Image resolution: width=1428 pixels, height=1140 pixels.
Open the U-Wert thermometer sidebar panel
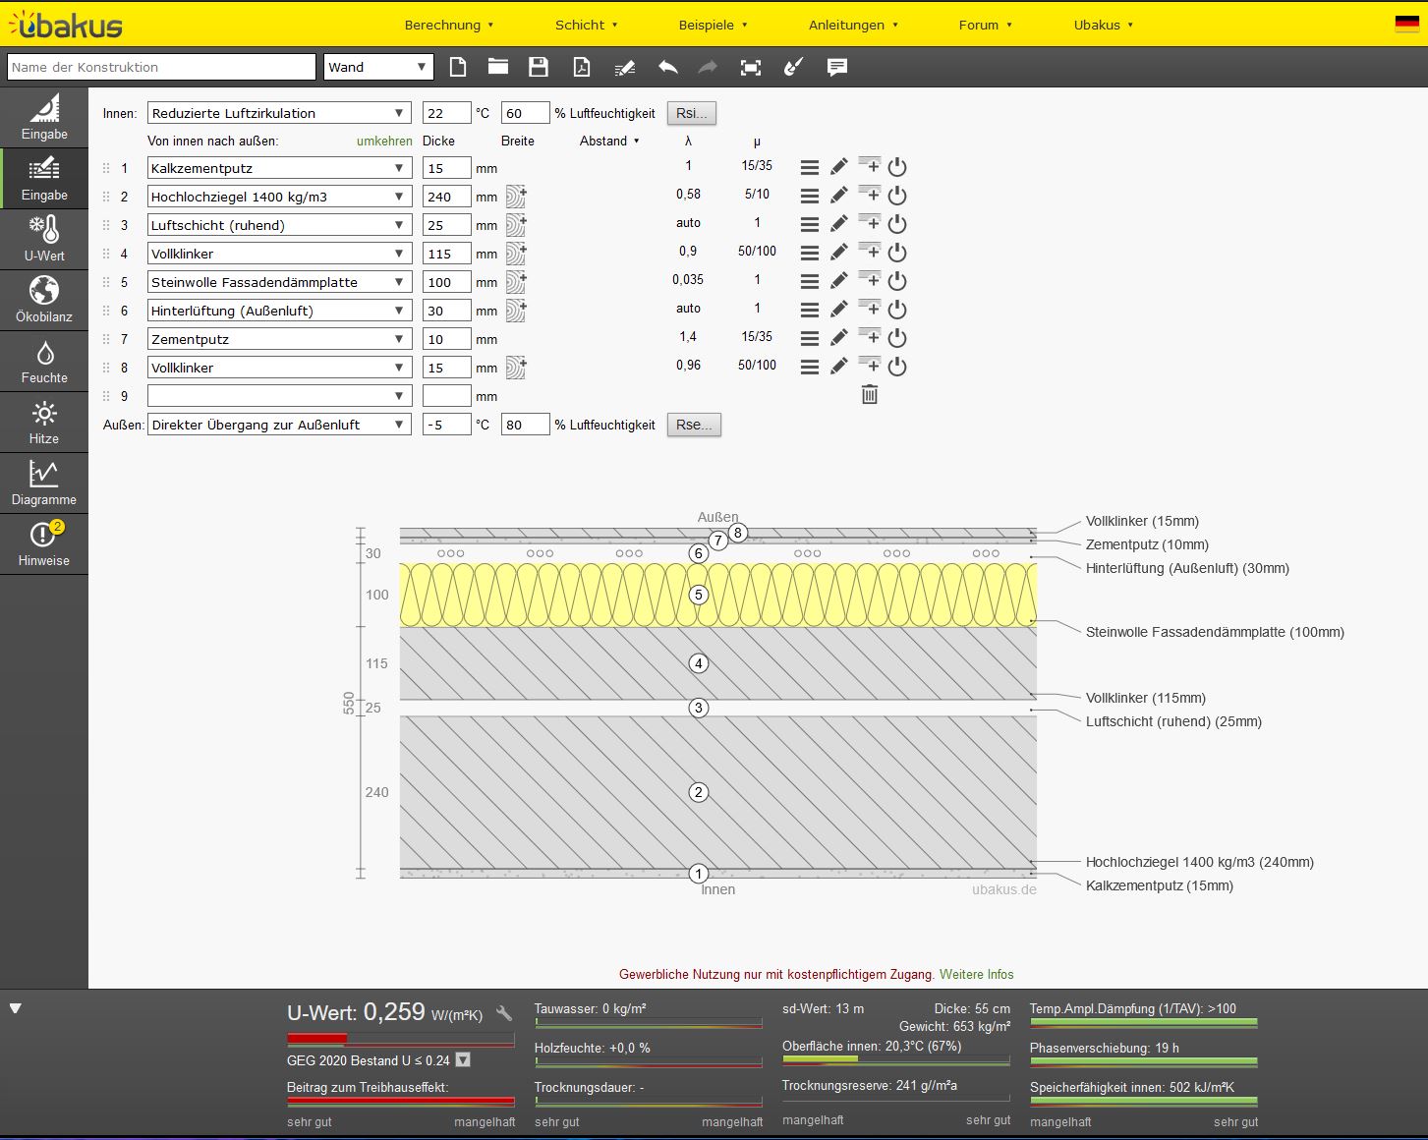pos(44,239)
